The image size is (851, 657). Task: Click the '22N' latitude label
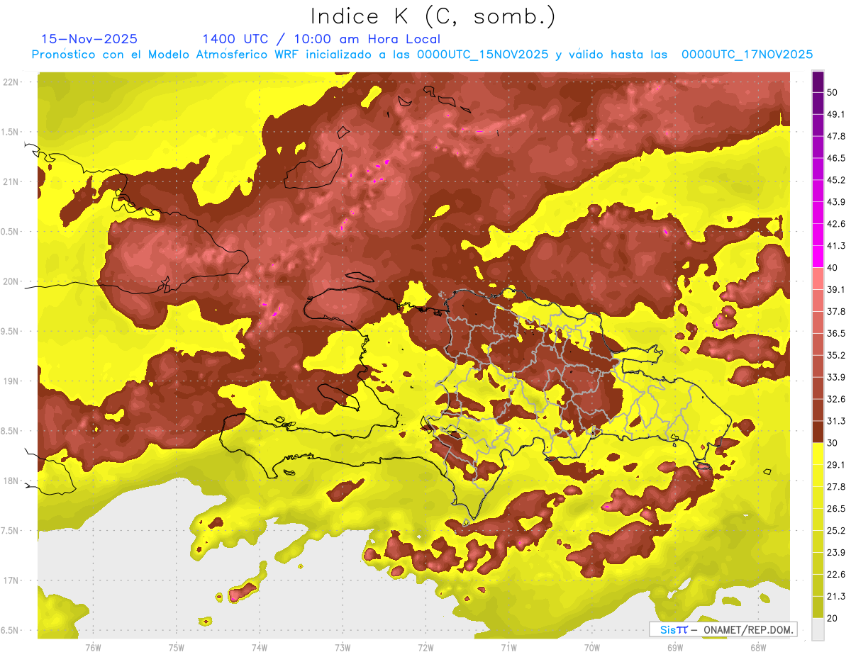[x=11, y=82]
